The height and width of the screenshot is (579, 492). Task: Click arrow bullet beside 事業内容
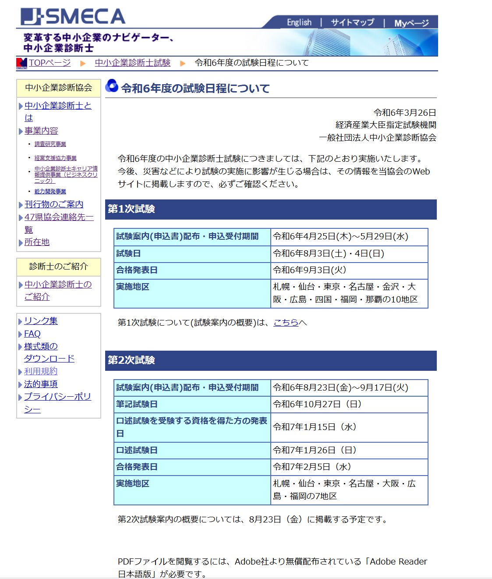(21, 131)
